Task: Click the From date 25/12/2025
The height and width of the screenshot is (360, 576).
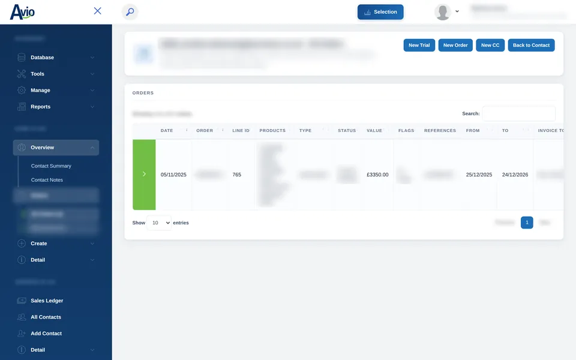Action: point(479,175)
